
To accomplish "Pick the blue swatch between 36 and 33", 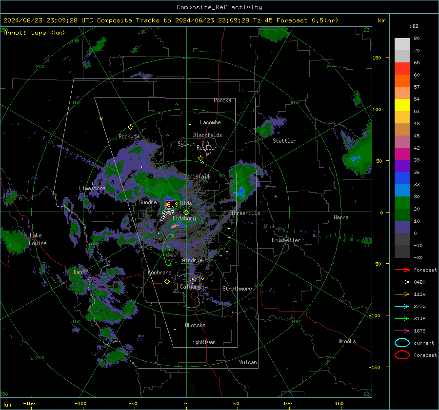I will tap(402, 178).
